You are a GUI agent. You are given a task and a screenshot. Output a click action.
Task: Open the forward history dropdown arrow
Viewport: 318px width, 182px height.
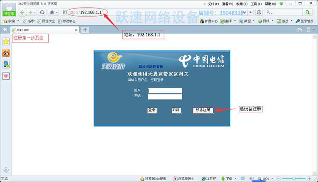coord(34,13)
